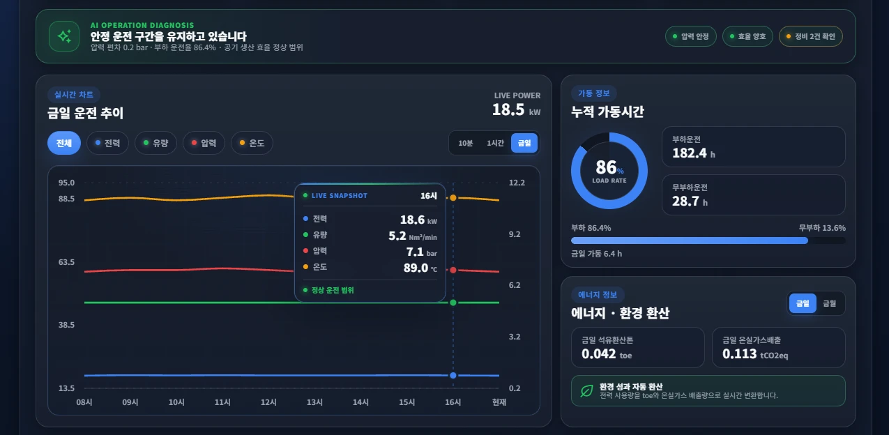Toggle the 압력 series filter
This screenshot has width=889, height=435.
tap(204, 143)
